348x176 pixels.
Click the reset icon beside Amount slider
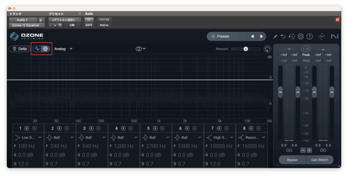(x=268, y=49)
